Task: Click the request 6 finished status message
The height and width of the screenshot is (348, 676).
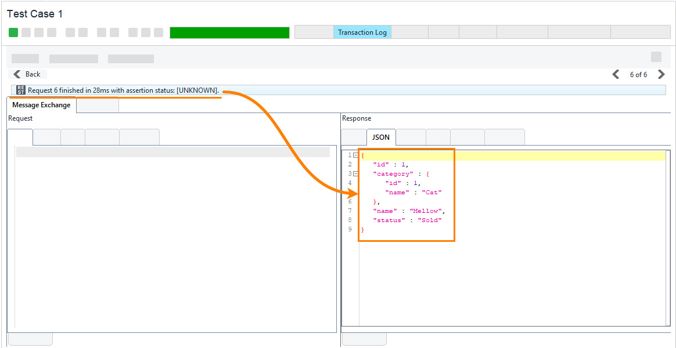Action: (x=123, y=90)
